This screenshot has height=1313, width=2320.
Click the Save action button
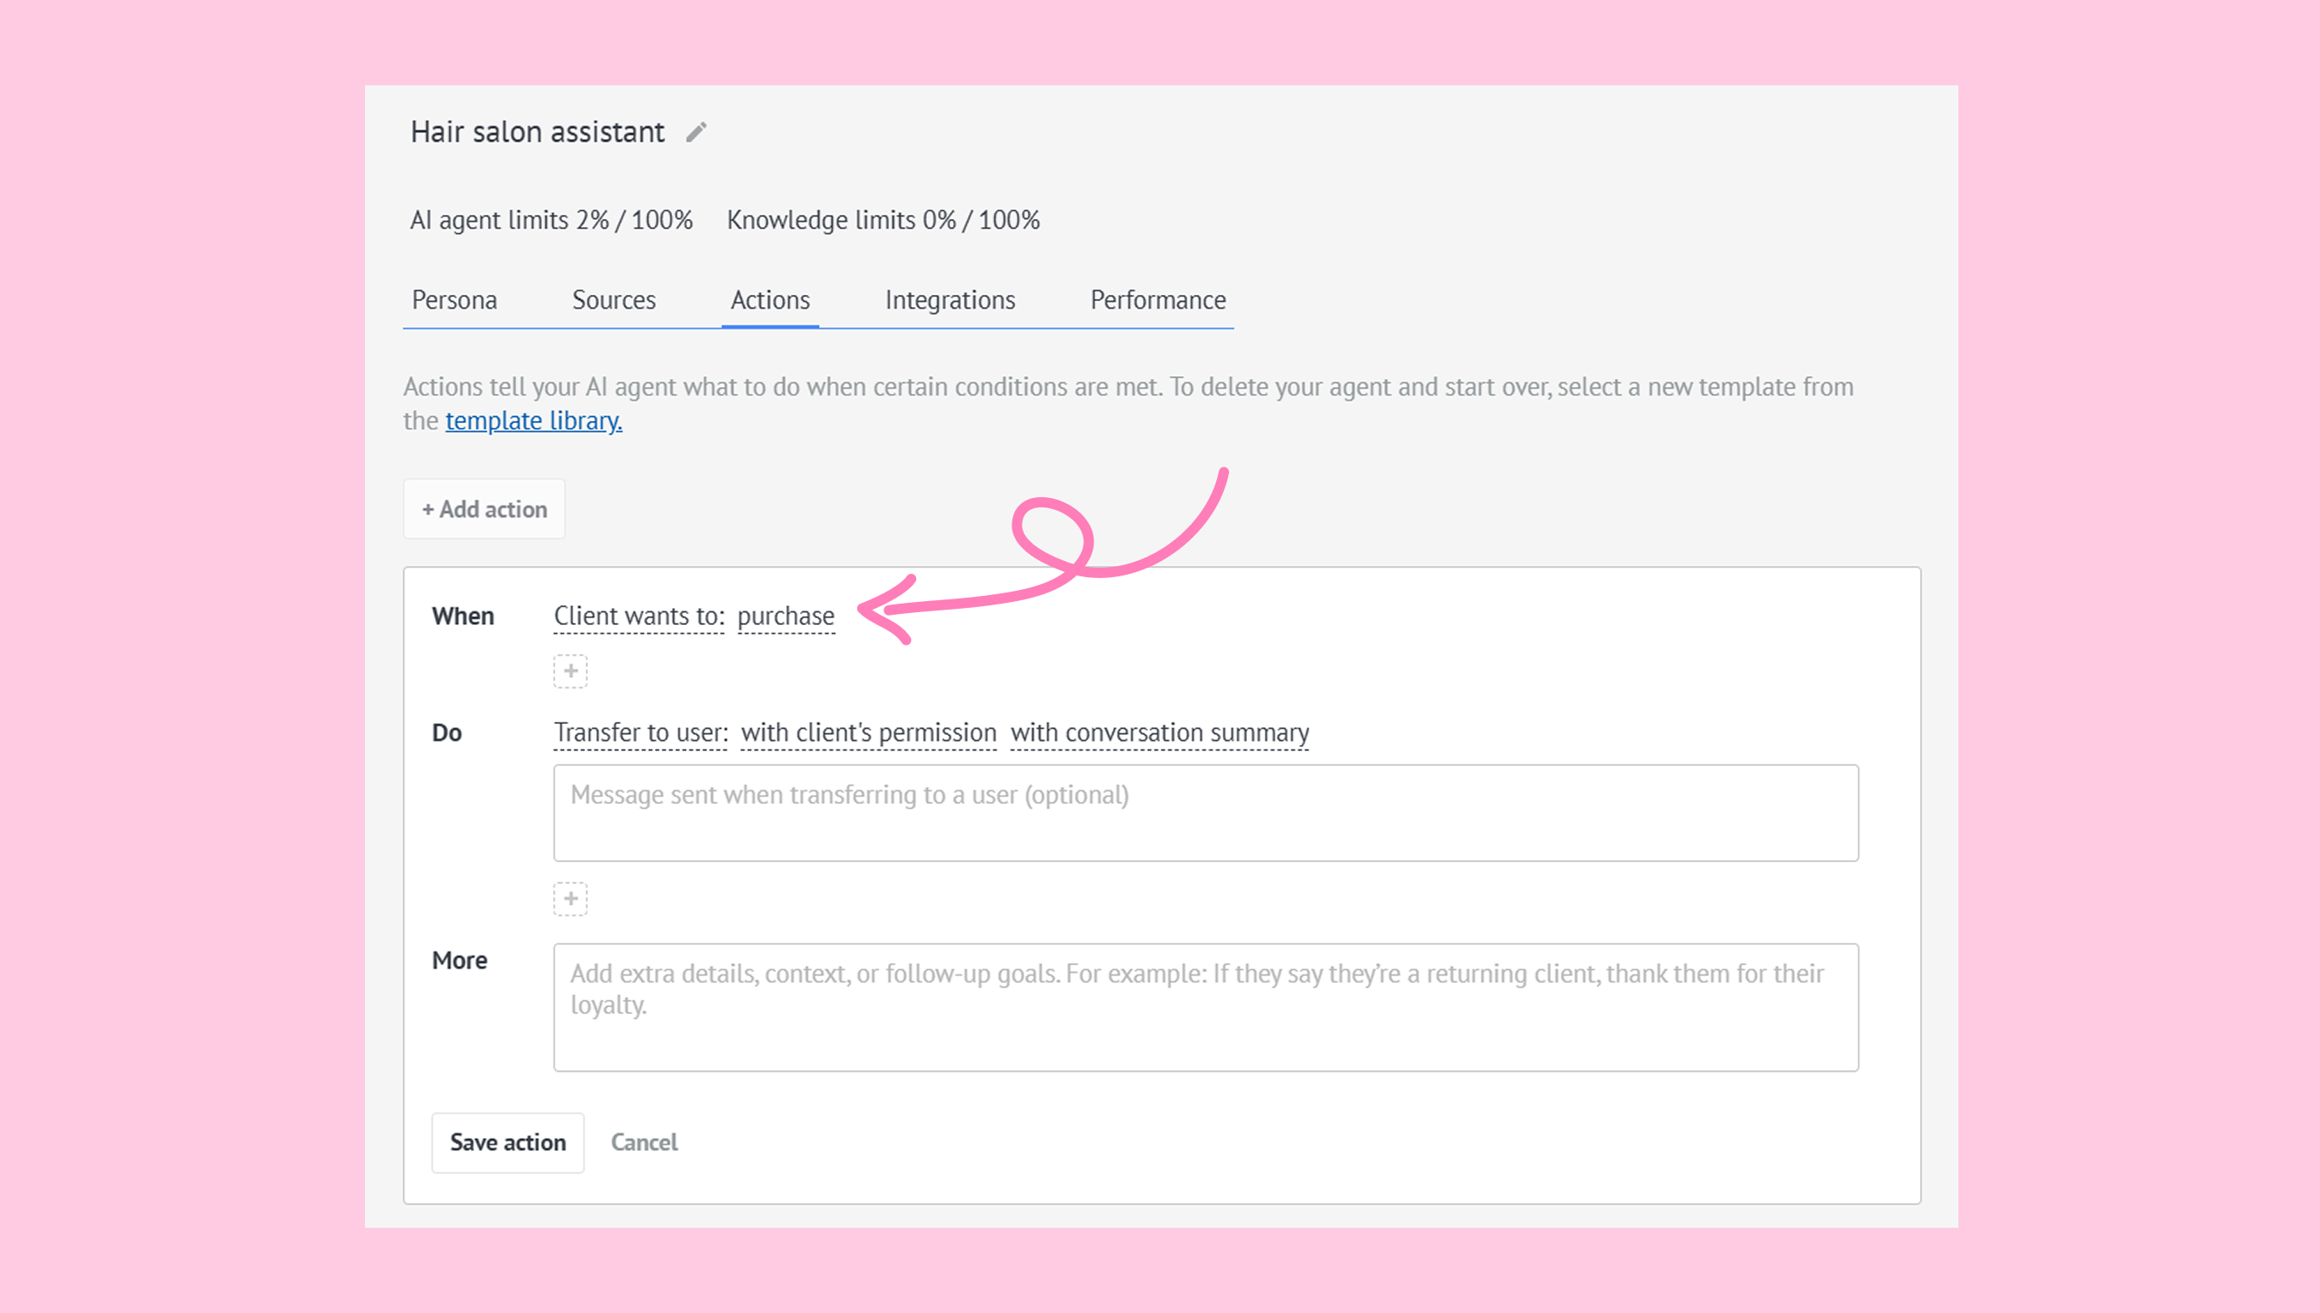[x=507, y=1142]
